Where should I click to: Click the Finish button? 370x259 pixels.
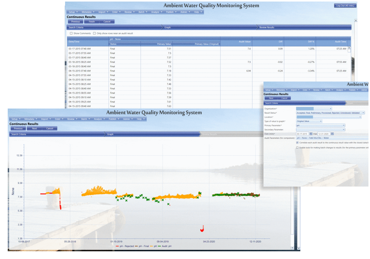coord(92,22)
